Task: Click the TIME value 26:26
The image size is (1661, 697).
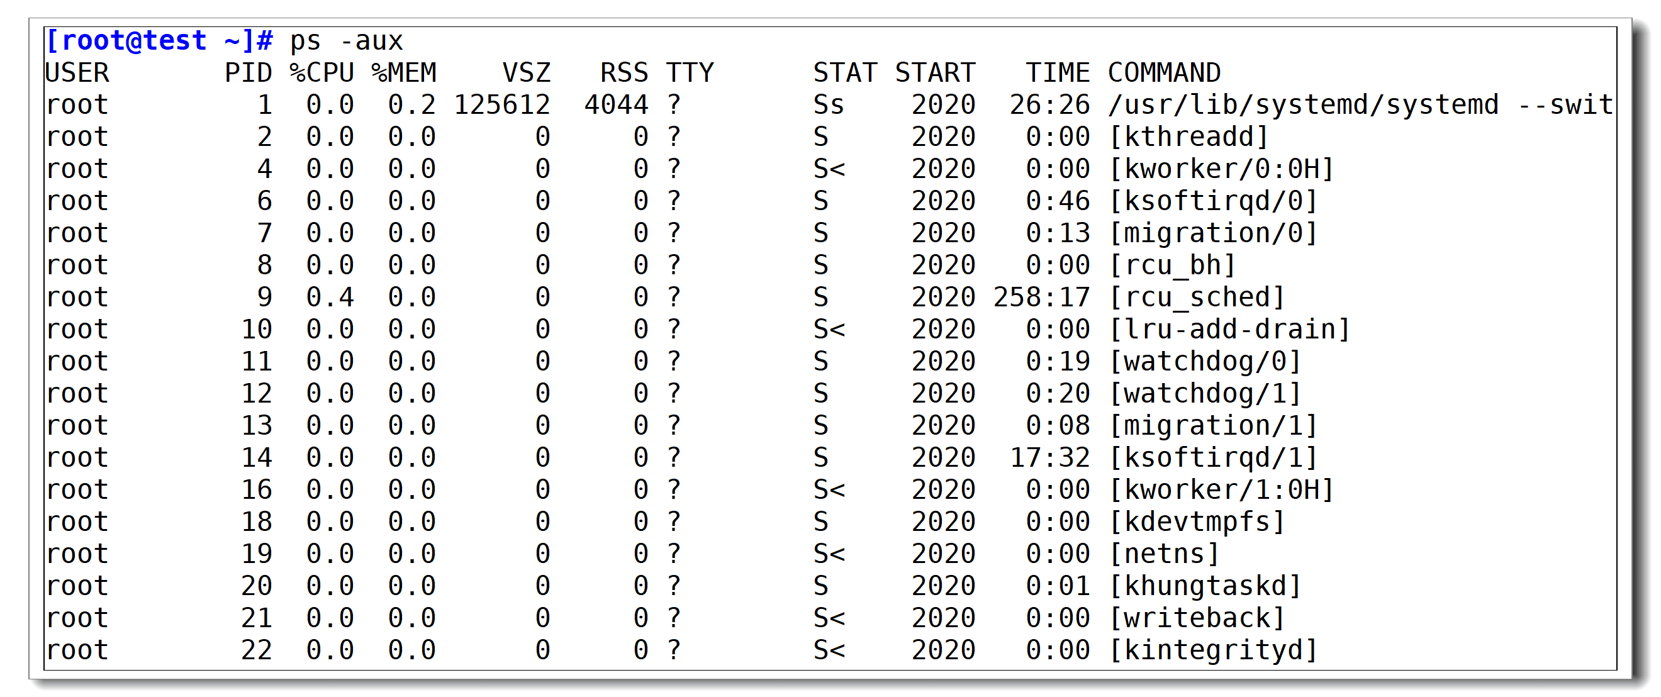Action: point(1049,105)
